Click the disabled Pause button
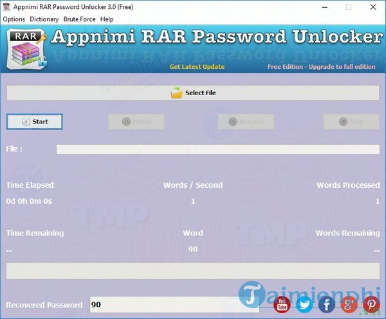386x319 pixels. (x=136, y=122)
